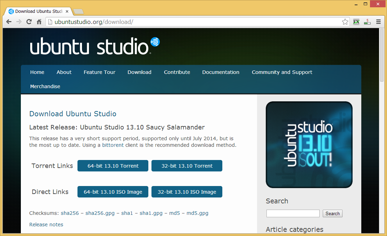The width and height of the screenshot is (387, 236).
Task: Click the 32-bit 13.10 Torrent button
Action: (x=187, y=166)
